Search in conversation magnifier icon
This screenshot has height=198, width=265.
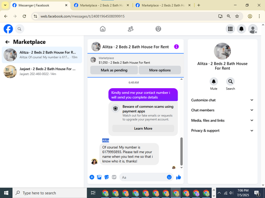[x=231, y=81]
